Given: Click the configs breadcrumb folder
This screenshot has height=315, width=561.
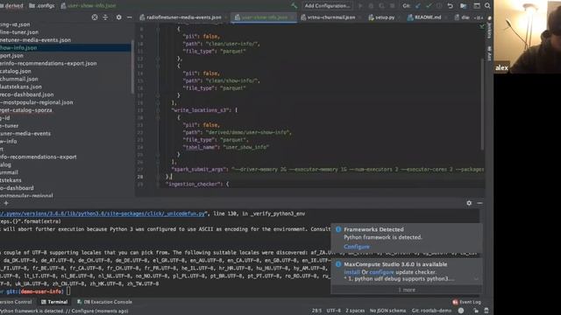Looking at the screenshot, I should 42,6.
